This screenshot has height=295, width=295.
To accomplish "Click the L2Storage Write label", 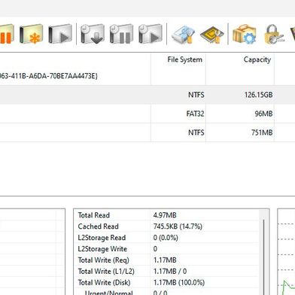I will [102, 249].
